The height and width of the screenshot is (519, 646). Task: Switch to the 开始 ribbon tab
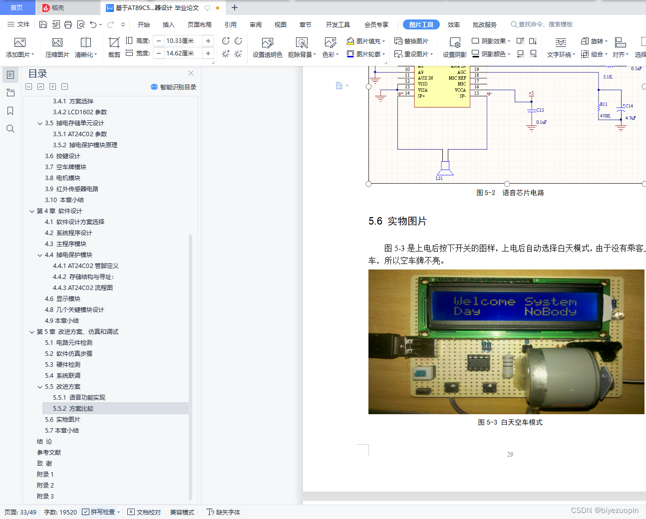[144, 24]
